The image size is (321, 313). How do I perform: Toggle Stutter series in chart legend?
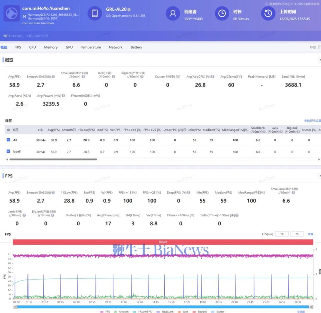click(x=218, y=312)
